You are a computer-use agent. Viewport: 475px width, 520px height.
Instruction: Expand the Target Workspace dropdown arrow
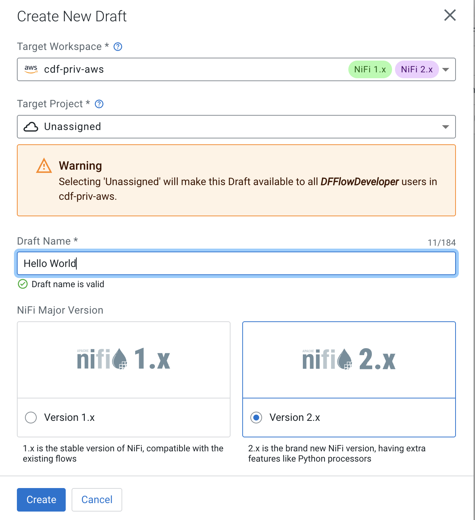click(x=446, y=69)
